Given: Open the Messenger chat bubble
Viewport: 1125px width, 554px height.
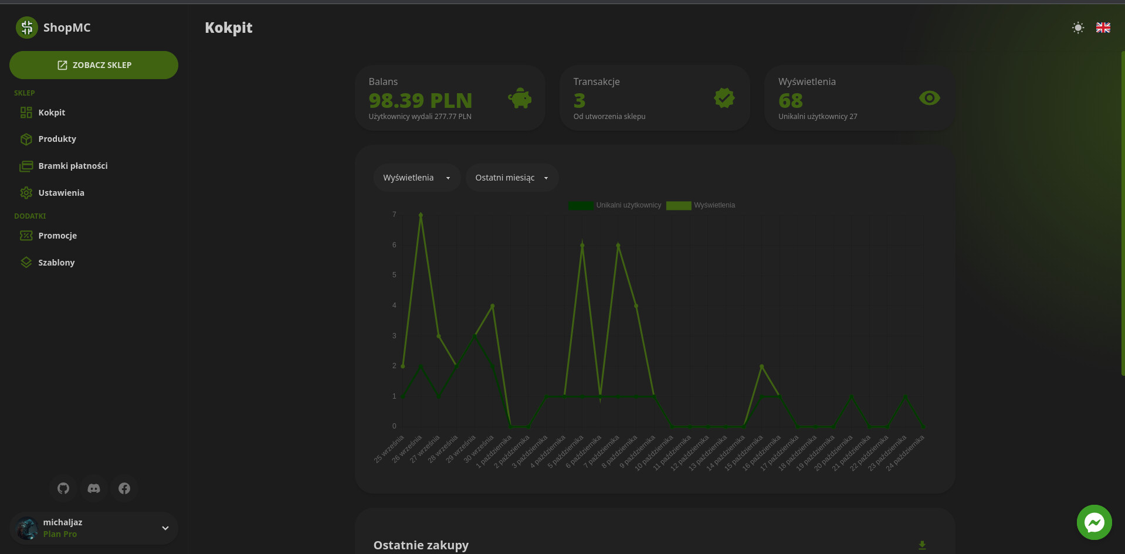Looking at the screenshot, I should click(x=1094, y=522).
